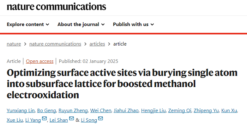Screen dimensions: 247x127
Task: Go to the nature breadcrumb link
Action: pos(14,44)
